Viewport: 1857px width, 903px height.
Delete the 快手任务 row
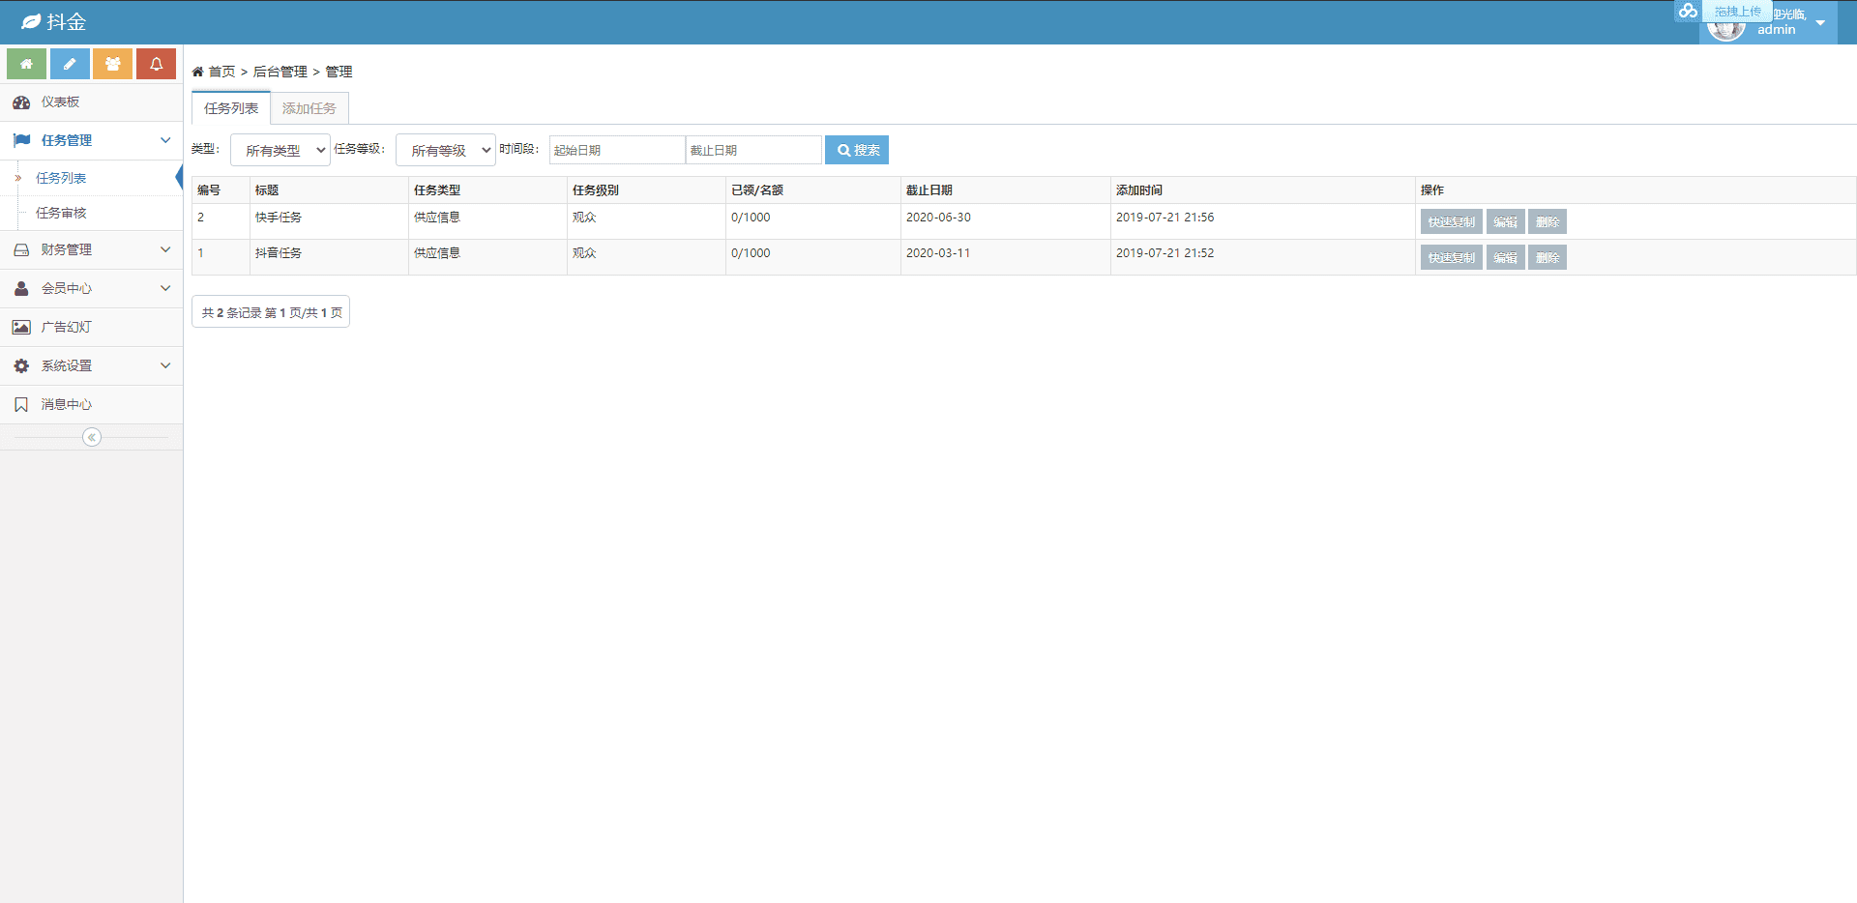(x=1547, y=221)
